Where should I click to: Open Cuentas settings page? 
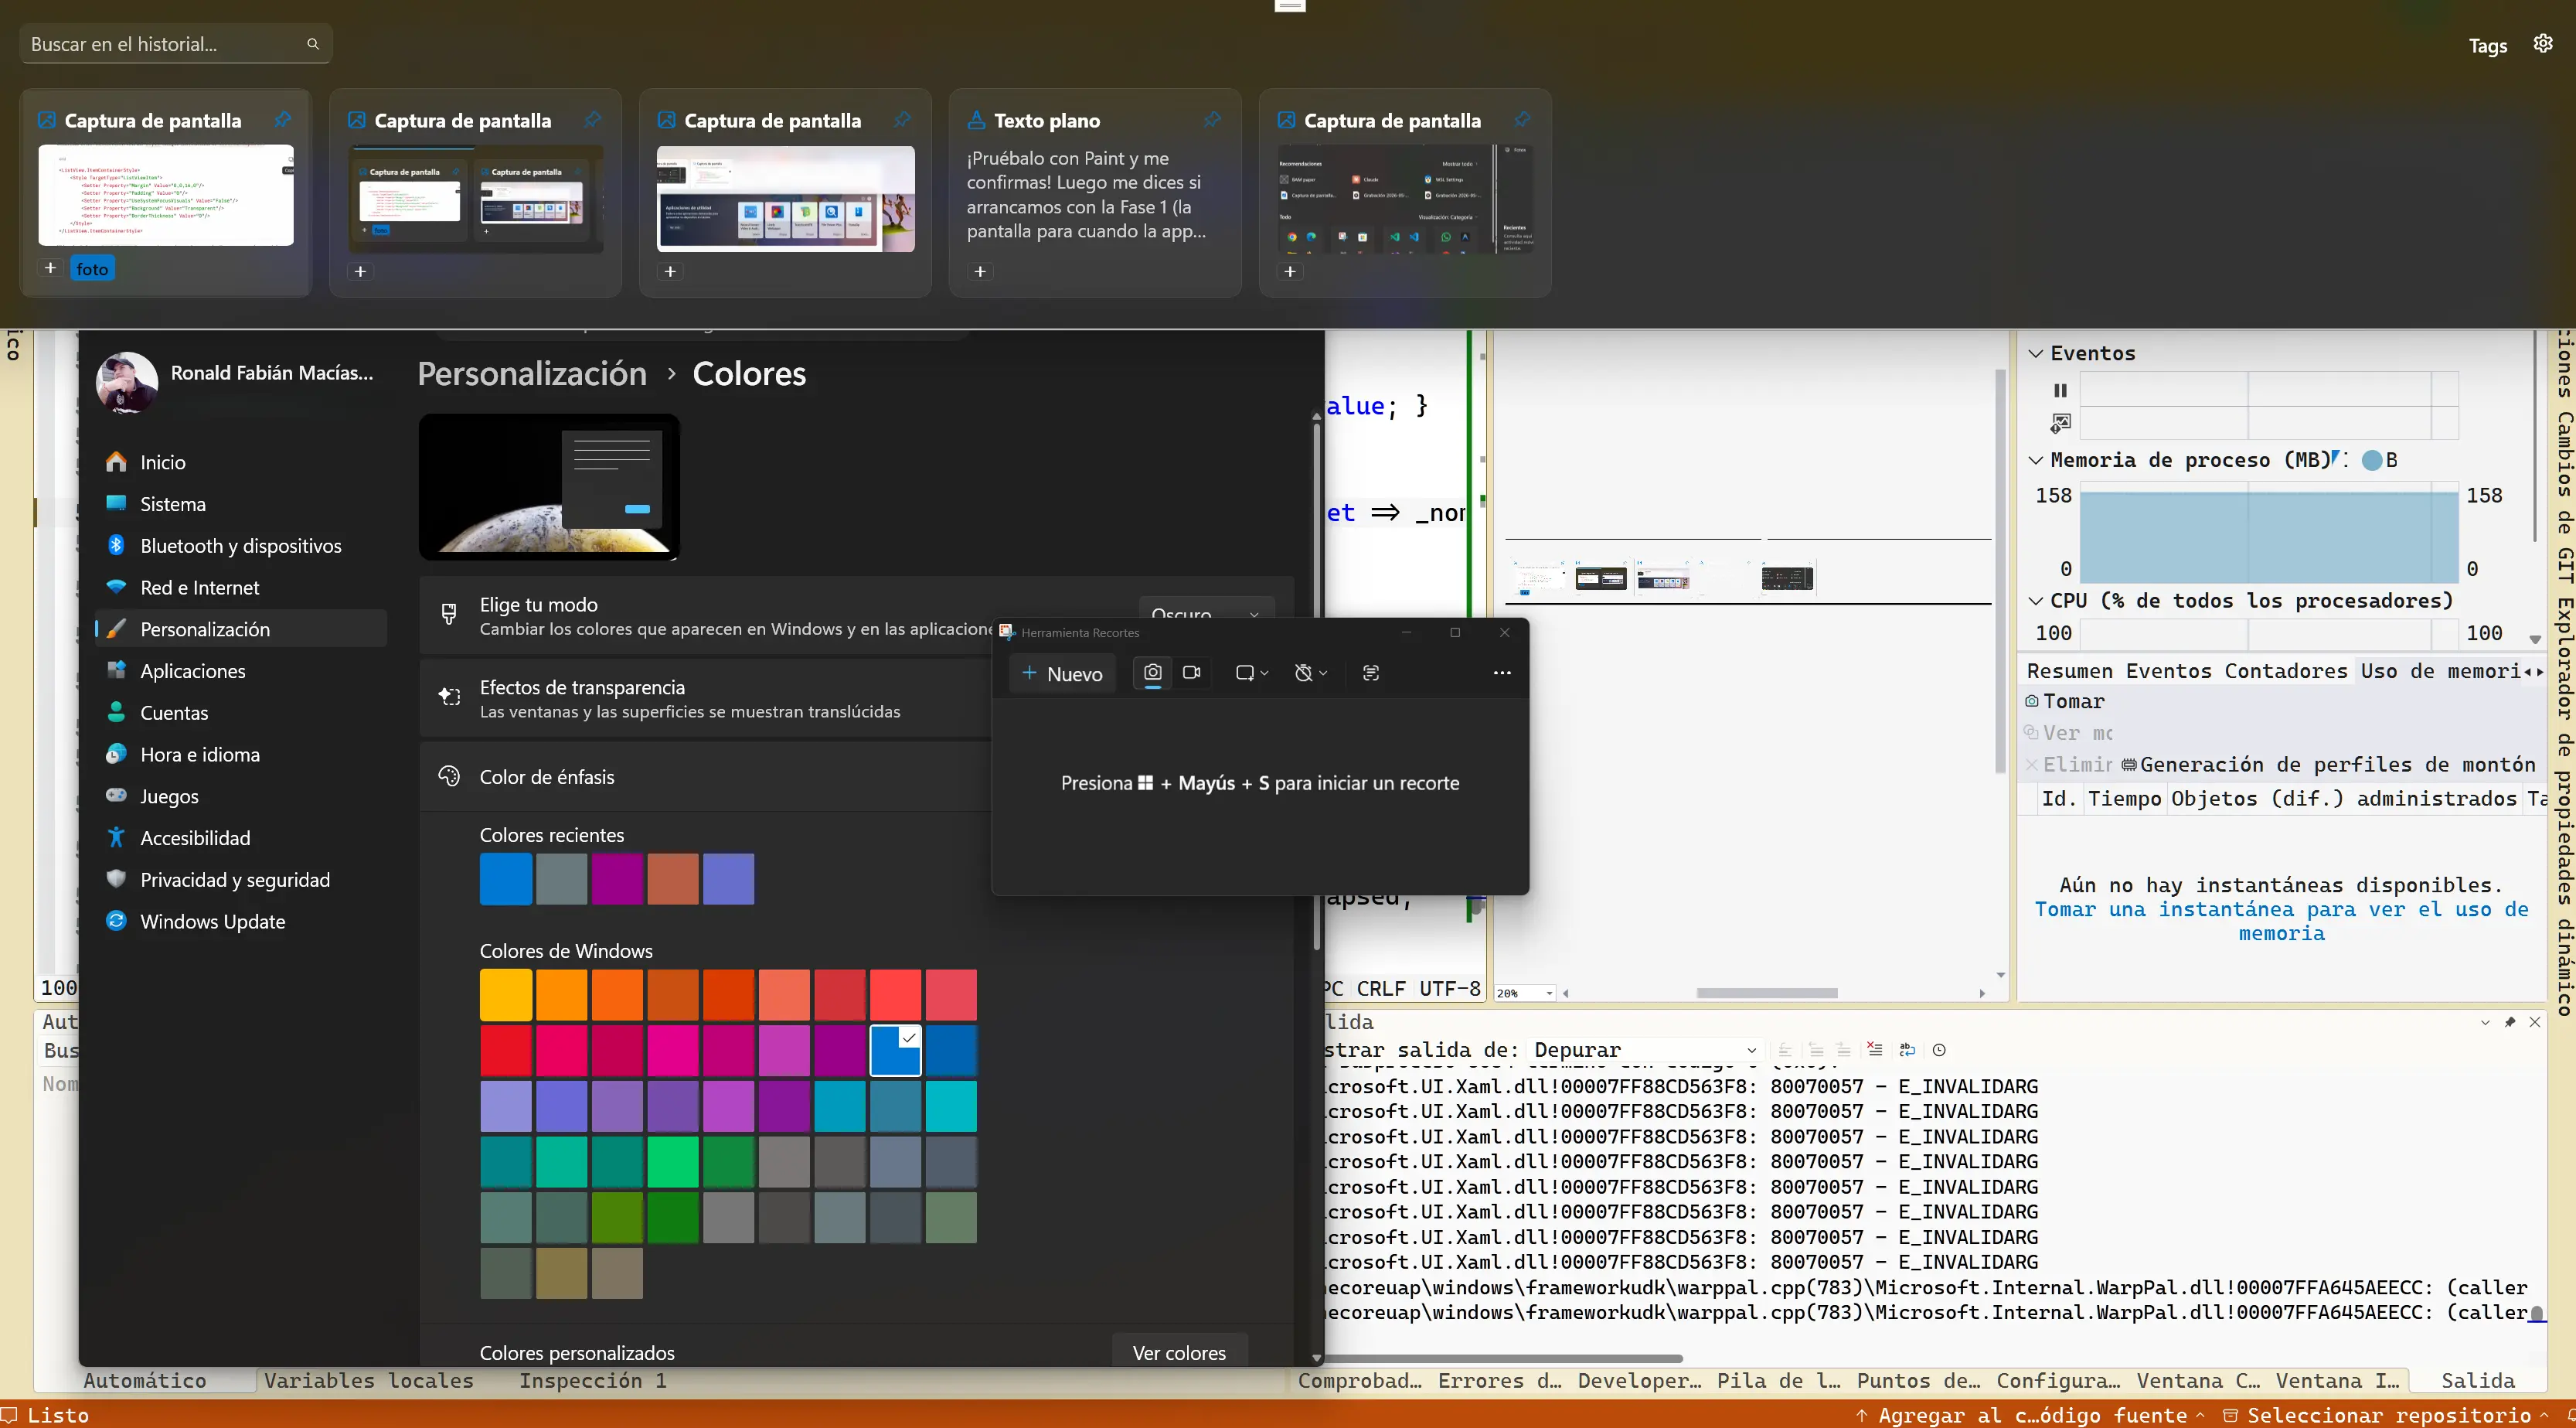point(240,713)
